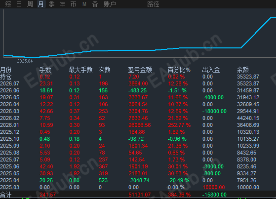Select the 2025.05 month row
Screen dimensions: 276x199
129,173
